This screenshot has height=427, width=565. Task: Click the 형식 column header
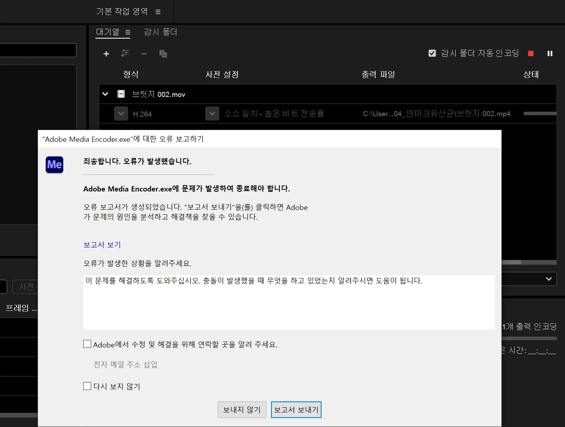pyautogui.click(x=131, y=74)
